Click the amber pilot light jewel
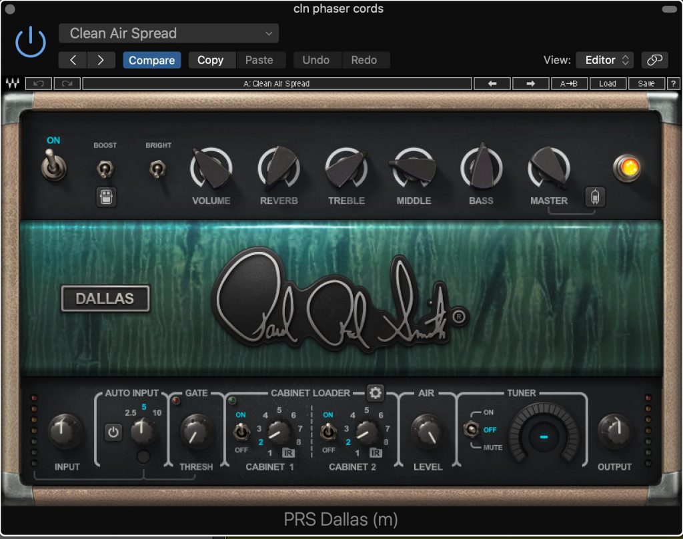683x539 pixels. click(x=627, y=168)
